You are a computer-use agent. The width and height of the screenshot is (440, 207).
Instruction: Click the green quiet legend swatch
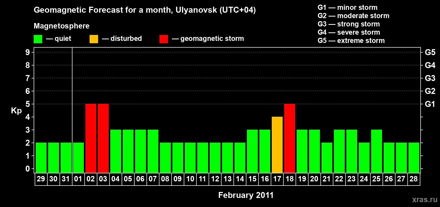[38, 39]
